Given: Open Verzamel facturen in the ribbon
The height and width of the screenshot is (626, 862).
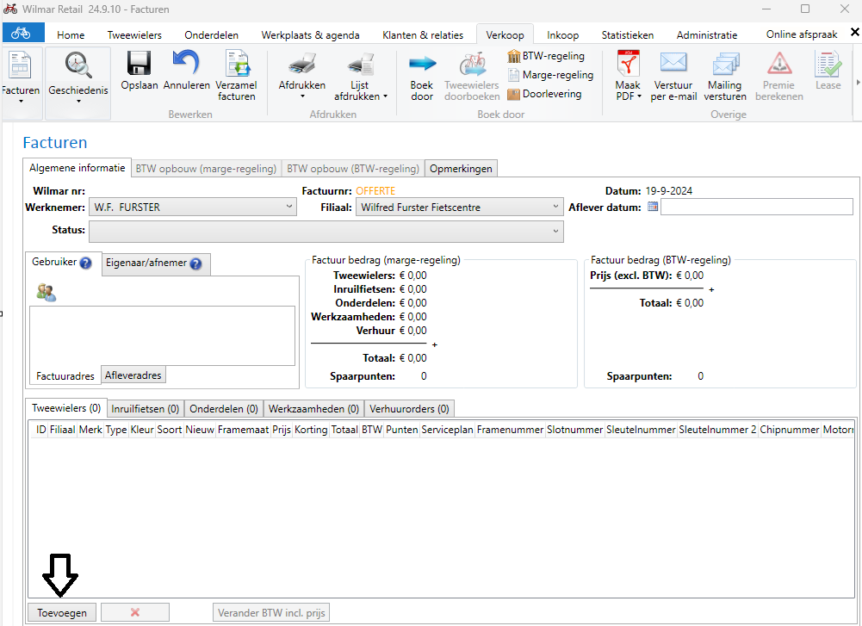Looking at the screenshot, I should [236, 75].
